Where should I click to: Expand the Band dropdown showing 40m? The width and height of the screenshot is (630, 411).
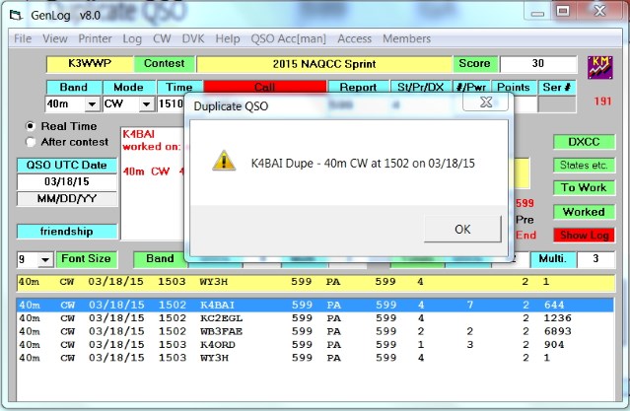(93, 103)
